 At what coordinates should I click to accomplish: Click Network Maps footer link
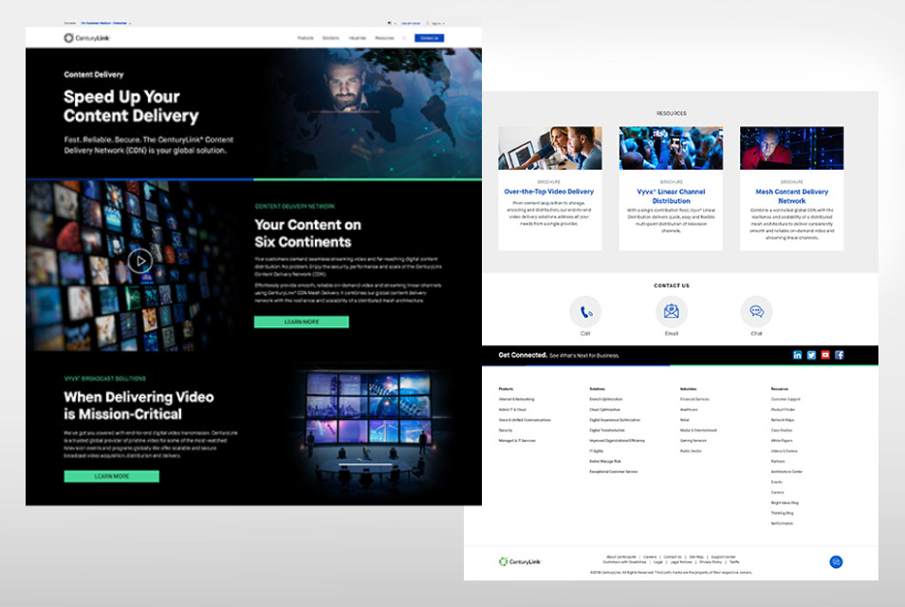point(783,420)
